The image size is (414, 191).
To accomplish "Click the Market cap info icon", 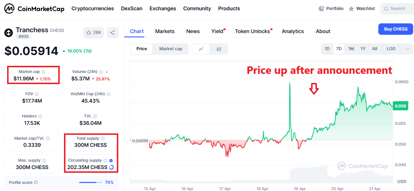I will click(x=43, y=72).
